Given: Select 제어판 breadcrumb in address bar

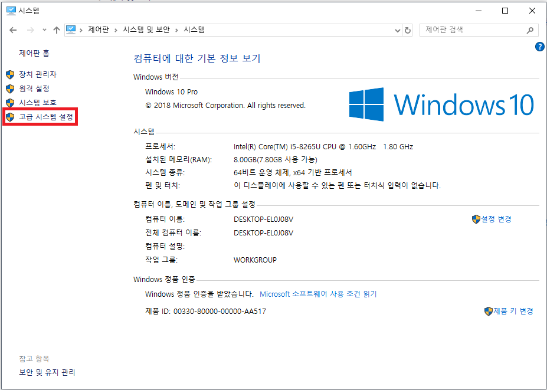Looking at the screenshot, I should [99, 30].
